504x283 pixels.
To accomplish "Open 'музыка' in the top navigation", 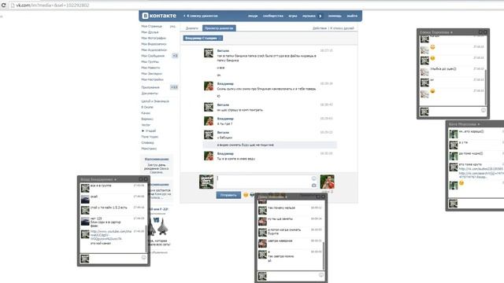I will click(x=309, y=16).
